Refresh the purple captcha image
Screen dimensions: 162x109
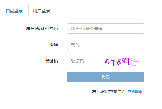(122, 62)
